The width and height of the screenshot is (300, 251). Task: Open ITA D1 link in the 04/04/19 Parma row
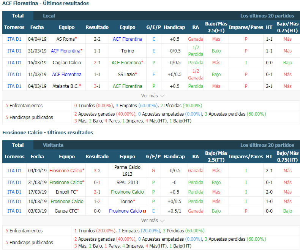(x=14, y=170)
